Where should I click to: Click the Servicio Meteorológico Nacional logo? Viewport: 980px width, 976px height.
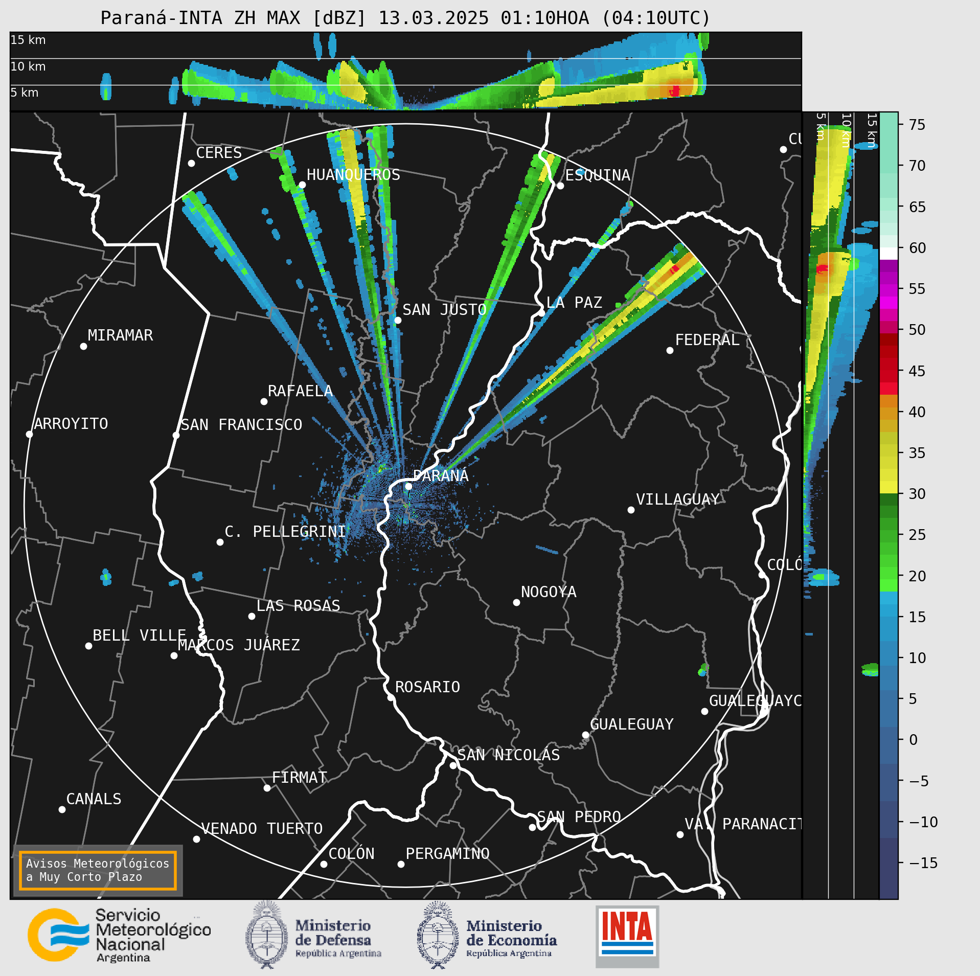(x=119, y=936)
